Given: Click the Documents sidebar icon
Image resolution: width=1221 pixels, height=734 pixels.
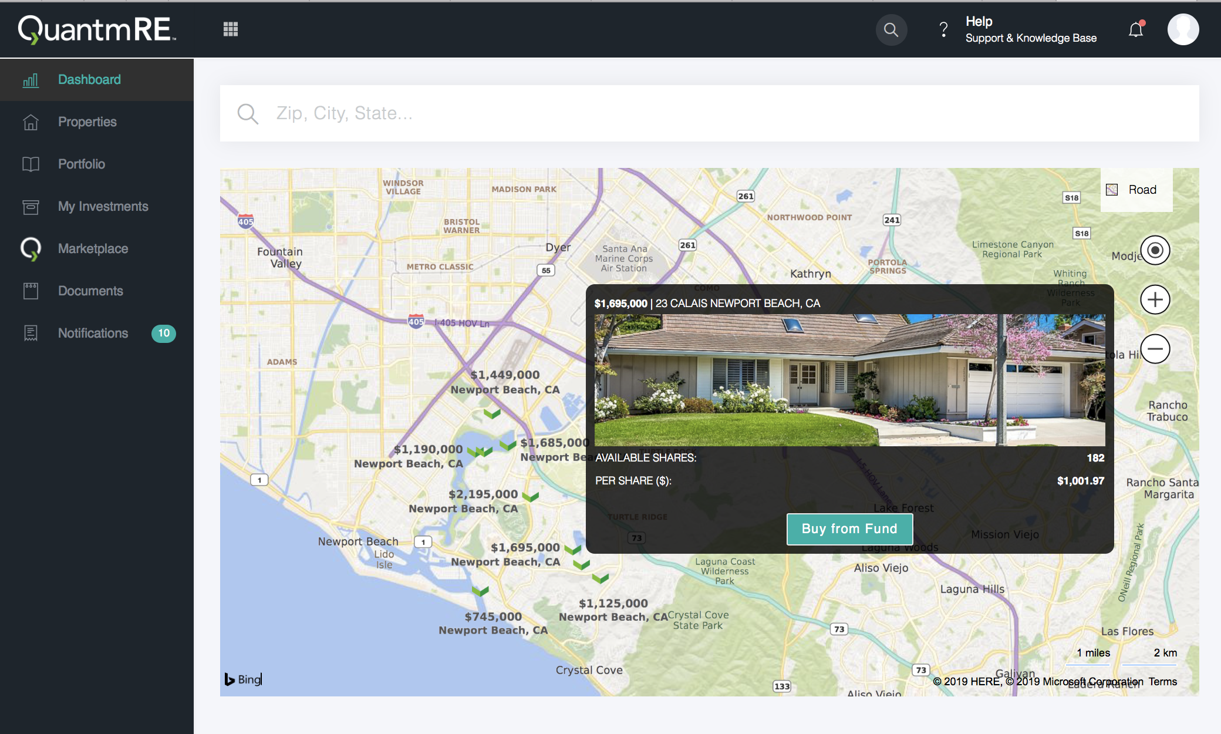Looking at the screenshot, I should (31, 291).
